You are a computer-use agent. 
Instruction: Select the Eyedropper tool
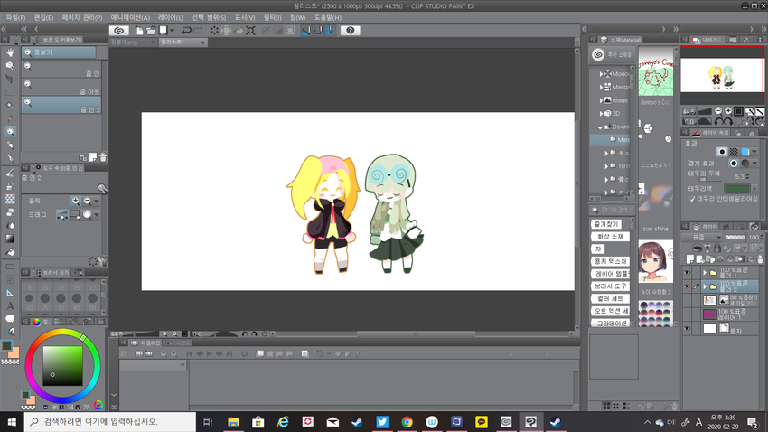click(10, 118)
